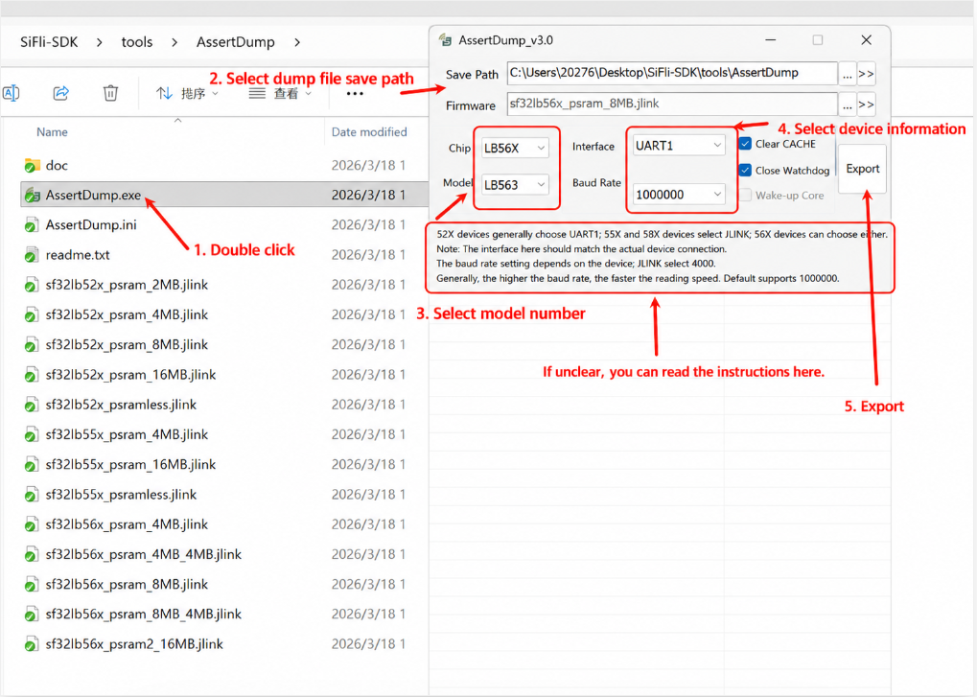The image size is (977, 697).
Task: Click the >> button next to Save Path
Action: [x=866, y=74]
